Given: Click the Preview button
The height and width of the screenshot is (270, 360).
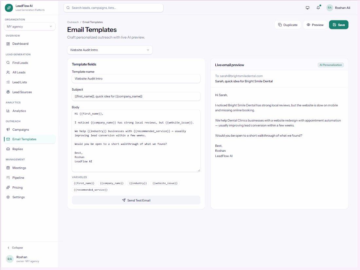Looking at the screenshot, I should tap(315, 25).
